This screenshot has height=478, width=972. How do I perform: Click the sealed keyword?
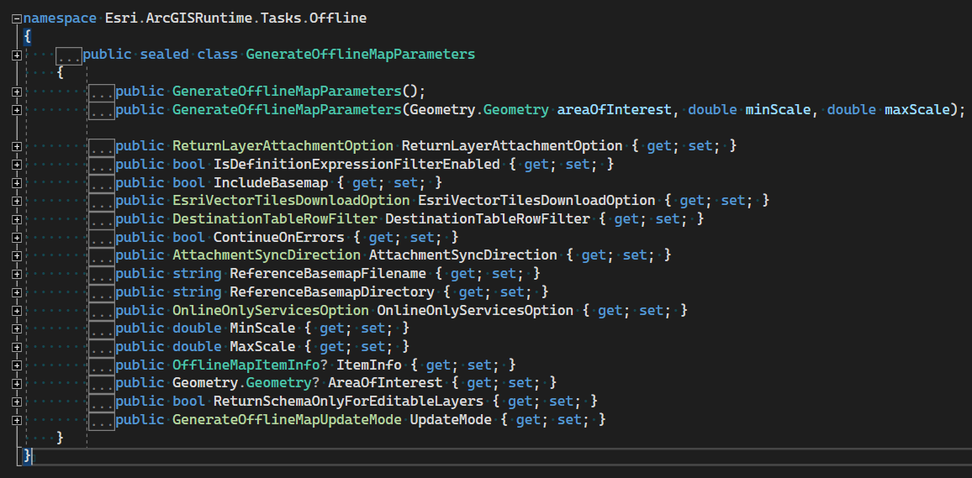coord(164,55)
